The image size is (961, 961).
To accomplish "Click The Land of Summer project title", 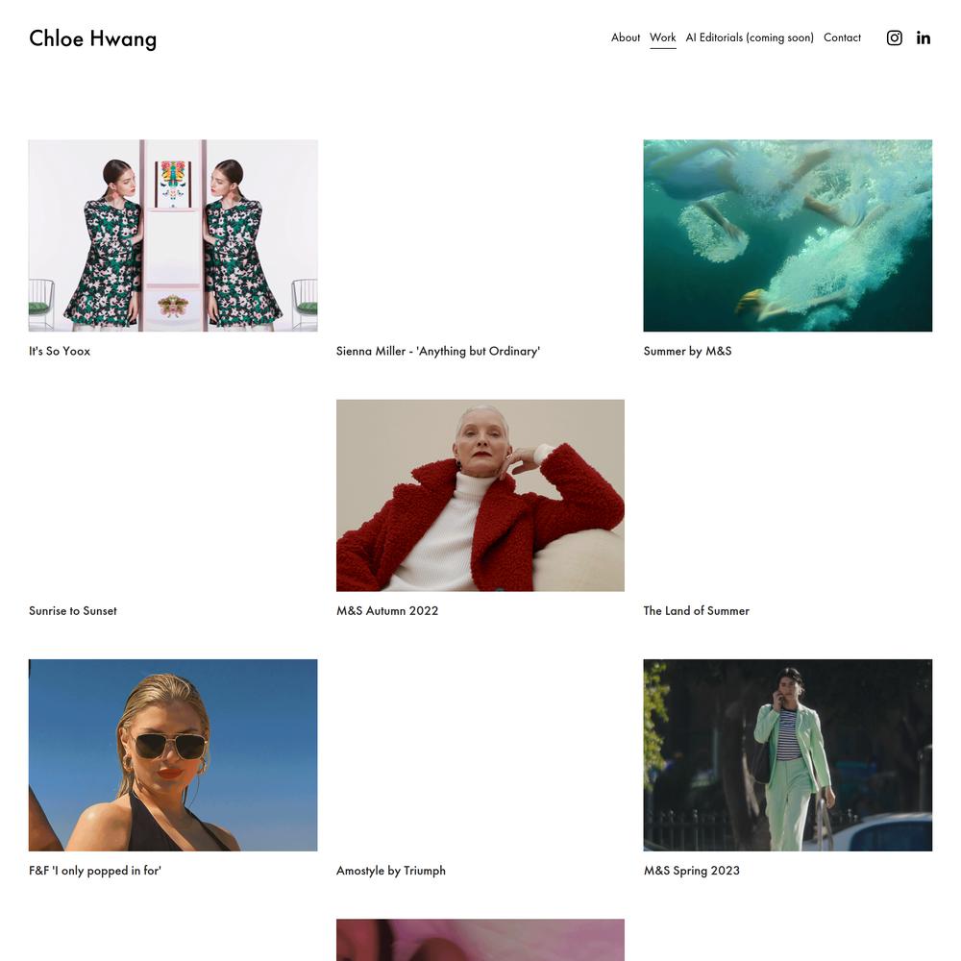I will tap(696, 610).
